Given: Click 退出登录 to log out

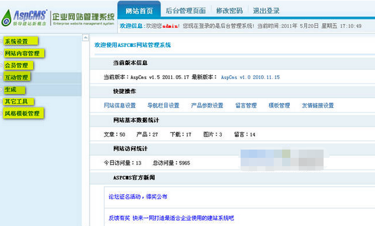Looking at the screenshot, I should pyautogui.click(x=266, y=11).
